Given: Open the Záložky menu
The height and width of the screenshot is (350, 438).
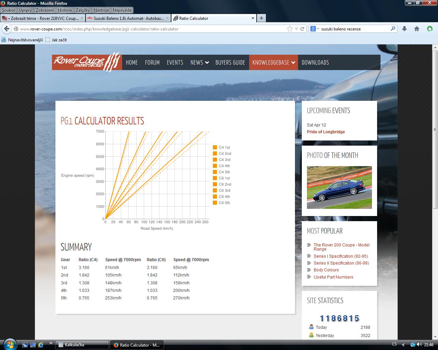Looking at the screenshot, I should [82, 10].
